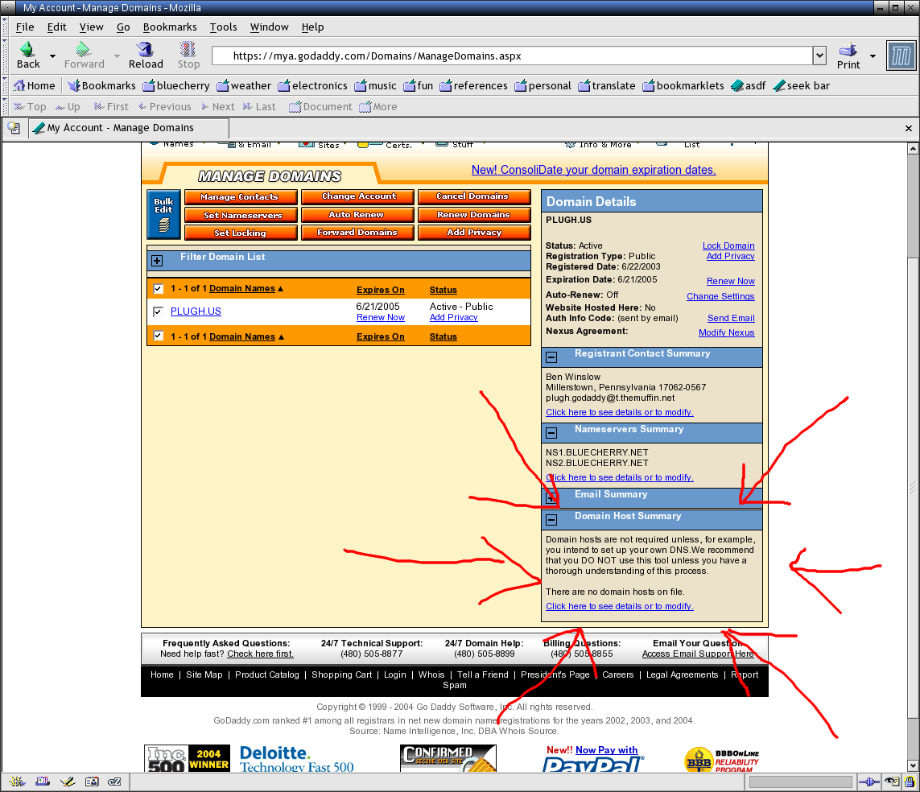Open the seek bar bookmark
This screenshot has width=920, height=792.
(x=802, y=85)
